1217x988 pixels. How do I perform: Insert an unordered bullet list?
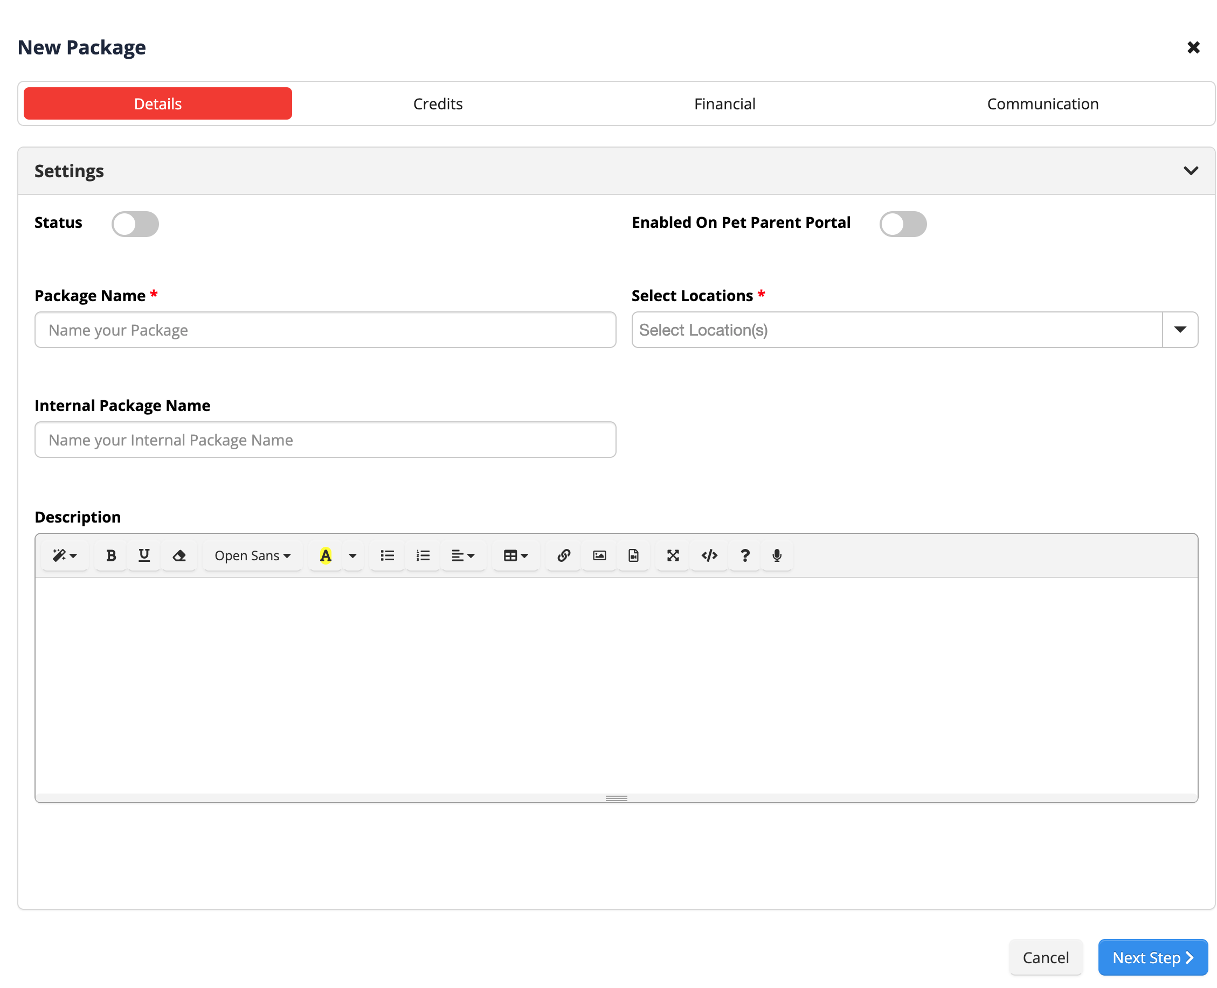pyautogui.click(x=388, y=555)
